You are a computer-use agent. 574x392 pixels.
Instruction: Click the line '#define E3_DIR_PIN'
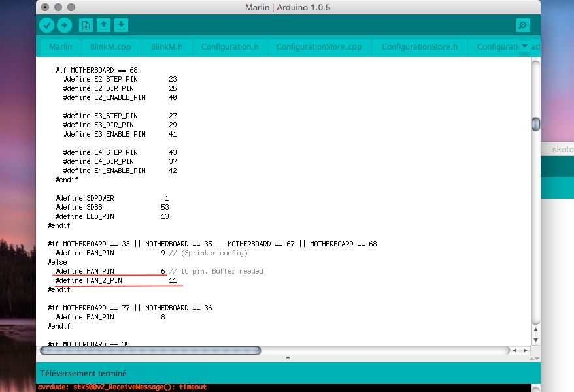coord(116,125)
